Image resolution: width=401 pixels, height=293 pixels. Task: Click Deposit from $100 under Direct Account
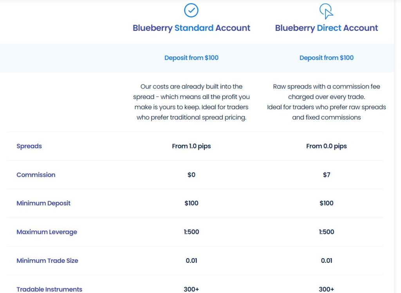326,58
